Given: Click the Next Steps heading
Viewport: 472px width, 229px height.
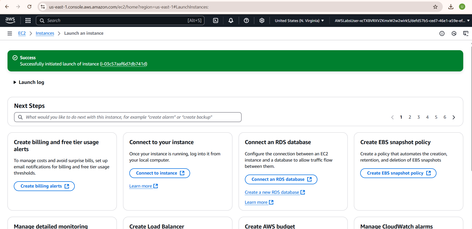Looking at the screenshot, I should click(29, 106).
